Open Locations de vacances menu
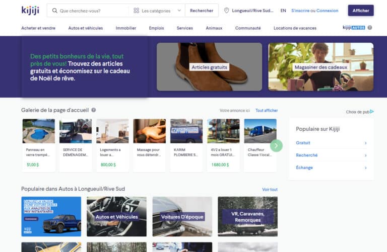Screen dimensions: 387x252 [x=295, y=28]
